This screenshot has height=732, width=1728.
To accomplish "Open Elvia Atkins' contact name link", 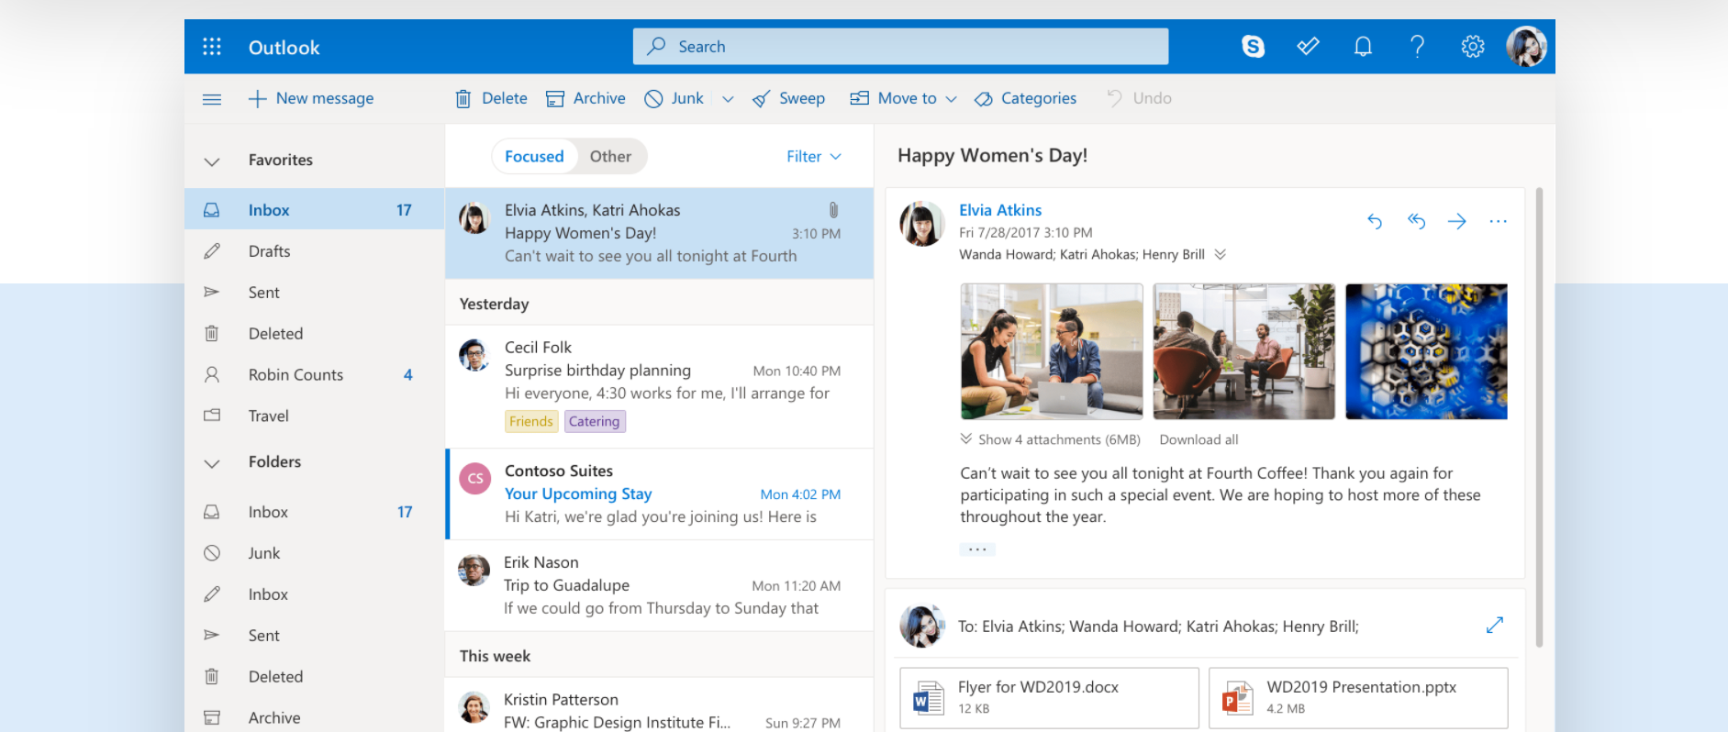I will point(1000,210).
